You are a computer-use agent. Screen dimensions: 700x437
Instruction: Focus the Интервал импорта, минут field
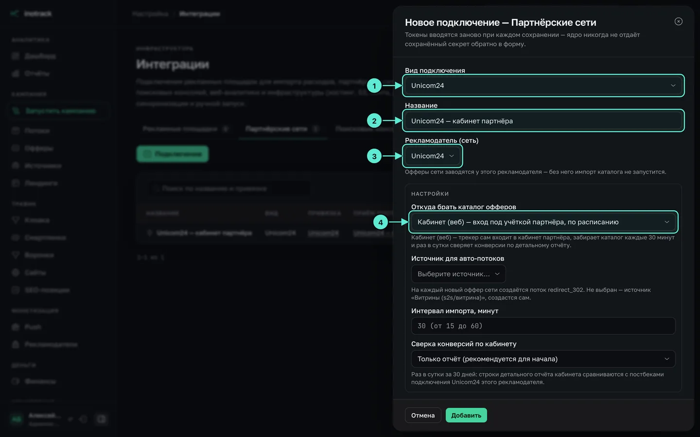point(543,326)
